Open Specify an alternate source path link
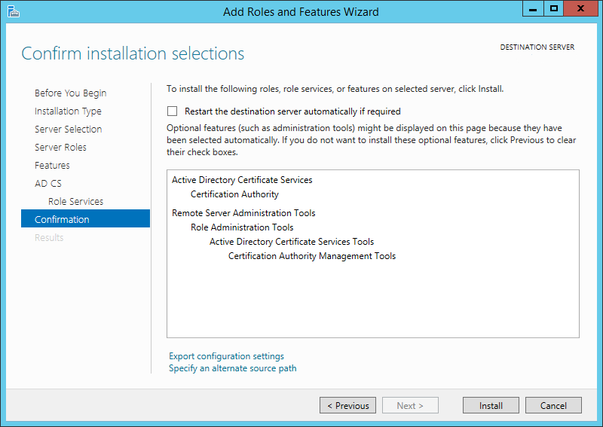Image resolution: width=603 pixels, height=427 pixels. (232, 368)
